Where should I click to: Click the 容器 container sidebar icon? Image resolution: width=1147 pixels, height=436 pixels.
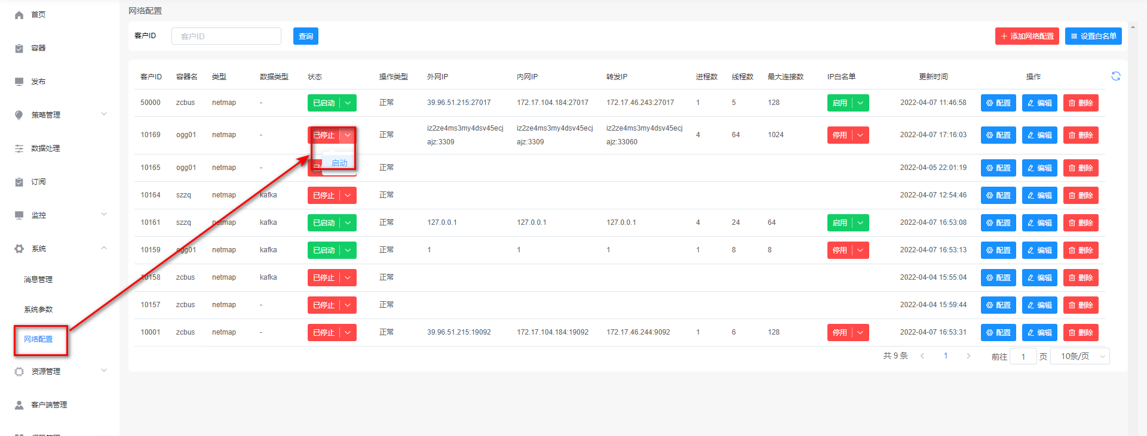[x=19, y=48]
